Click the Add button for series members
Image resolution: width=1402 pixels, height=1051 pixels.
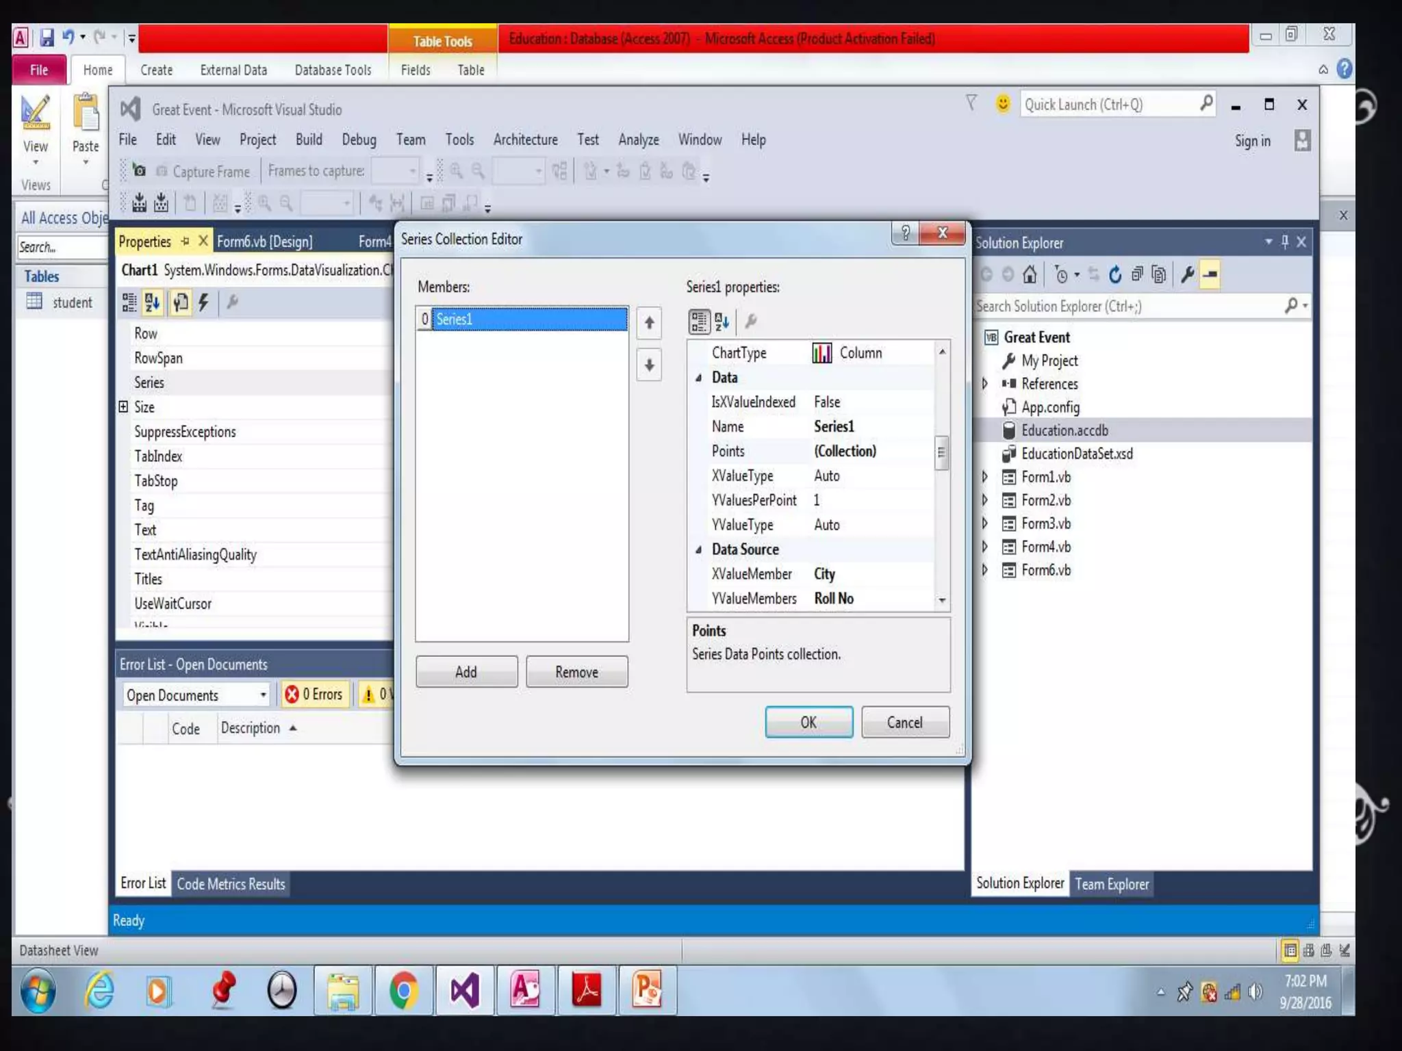[x=466, y=672]
